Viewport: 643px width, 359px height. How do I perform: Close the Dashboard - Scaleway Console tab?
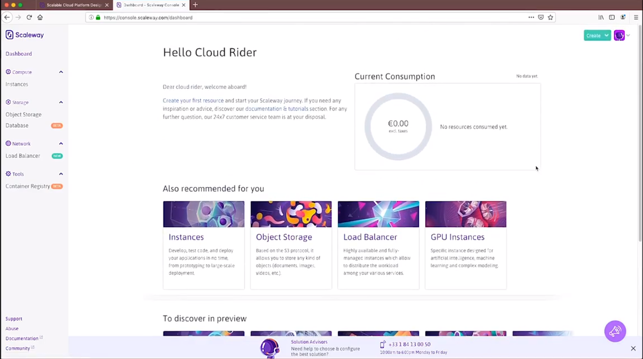tap(184, 5)
